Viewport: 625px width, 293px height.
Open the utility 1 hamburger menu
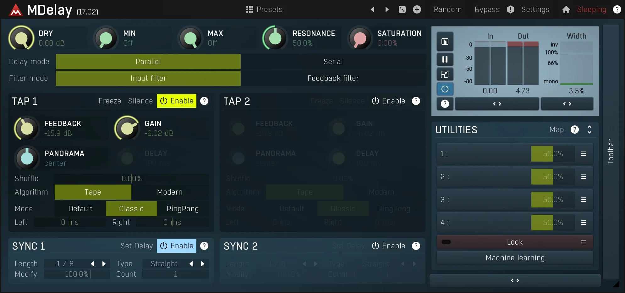584,154
